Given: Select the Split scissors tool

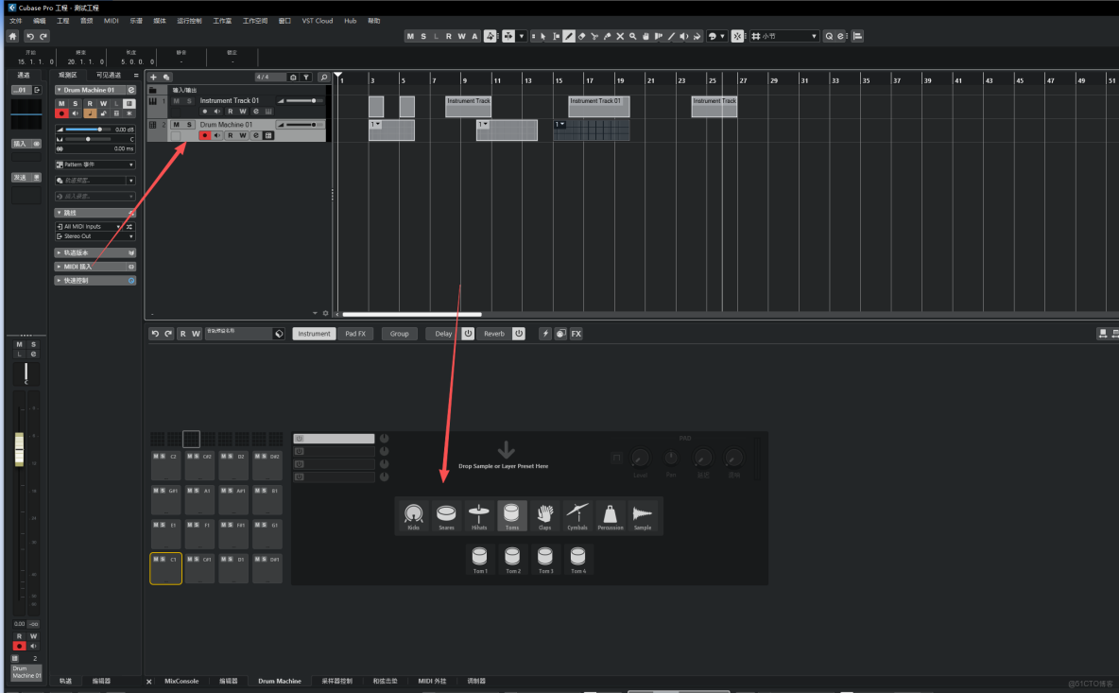Looking at the screenshot, I should [x=594, y=36].
